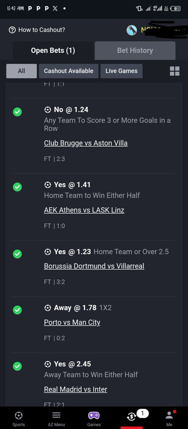Open the How to Cashout help icon
This screenshot has height=429, width=188.
tap(12, 30)
